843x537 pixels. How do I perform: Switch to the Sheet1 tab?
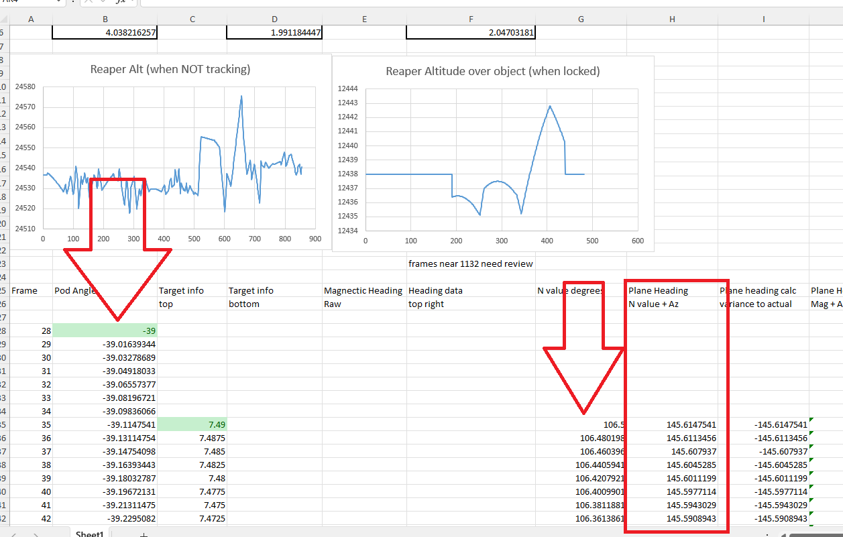pos(89,534)
